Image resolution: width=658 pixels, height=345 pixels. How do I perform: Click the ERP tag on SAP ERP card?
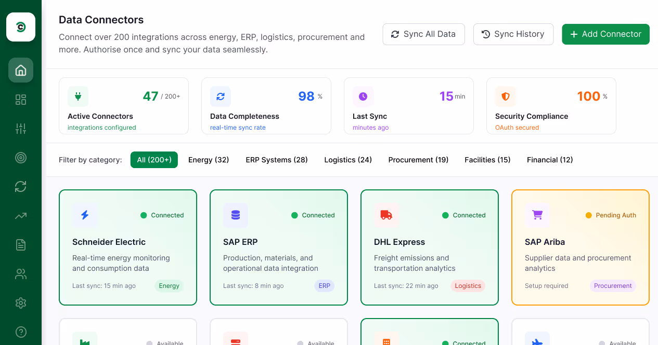324,286
